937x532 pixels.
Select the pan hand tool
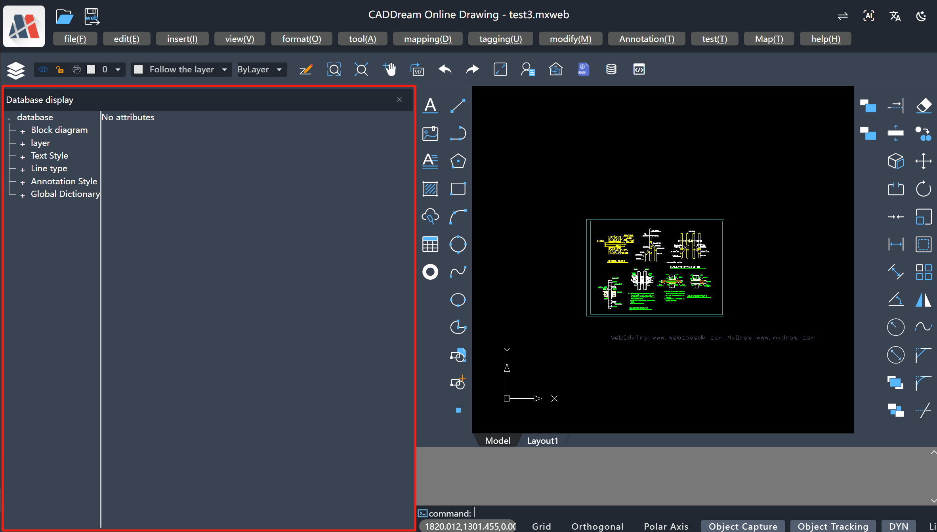390,70
